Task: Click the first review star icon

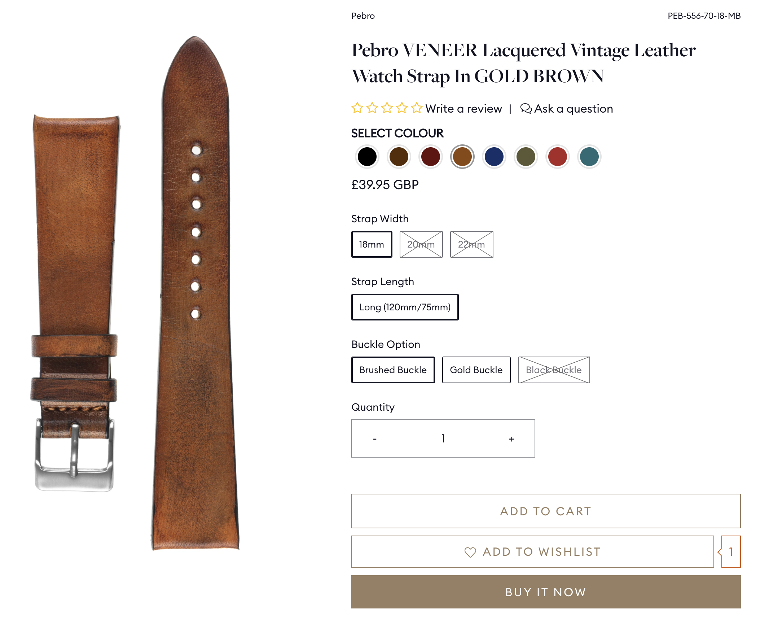Action: coord(357,108)
